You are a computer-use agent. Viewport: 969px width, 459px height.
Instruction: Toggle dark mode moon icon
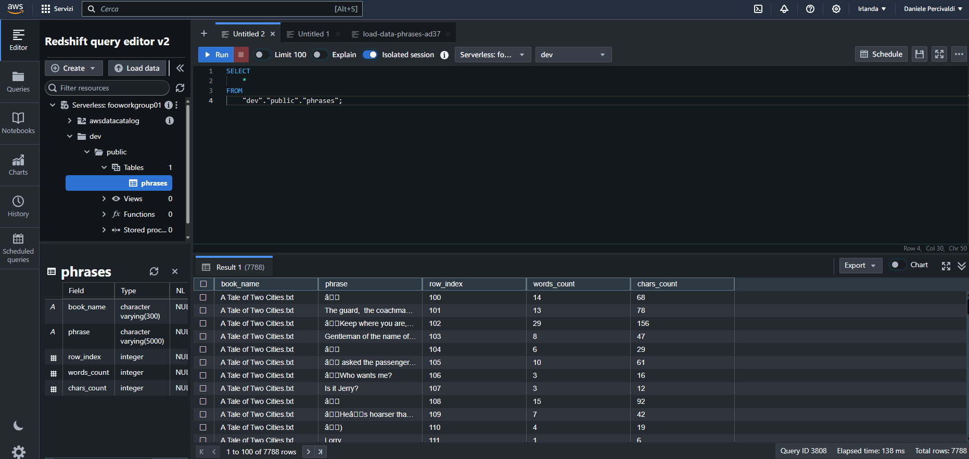point(18,426)
